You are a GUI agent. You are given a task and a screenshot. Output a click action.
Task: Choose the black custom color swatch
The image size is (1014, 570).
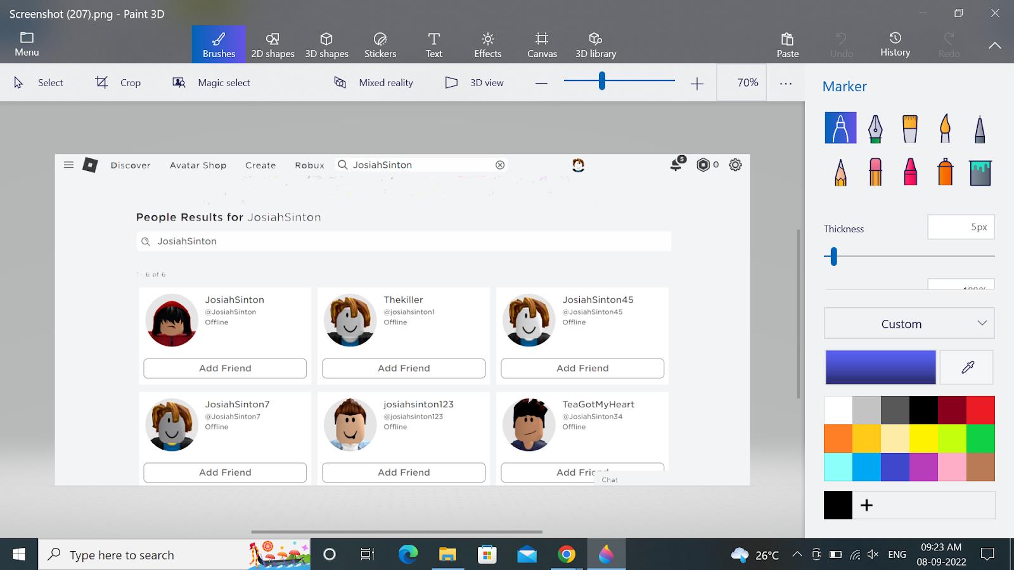838,505
